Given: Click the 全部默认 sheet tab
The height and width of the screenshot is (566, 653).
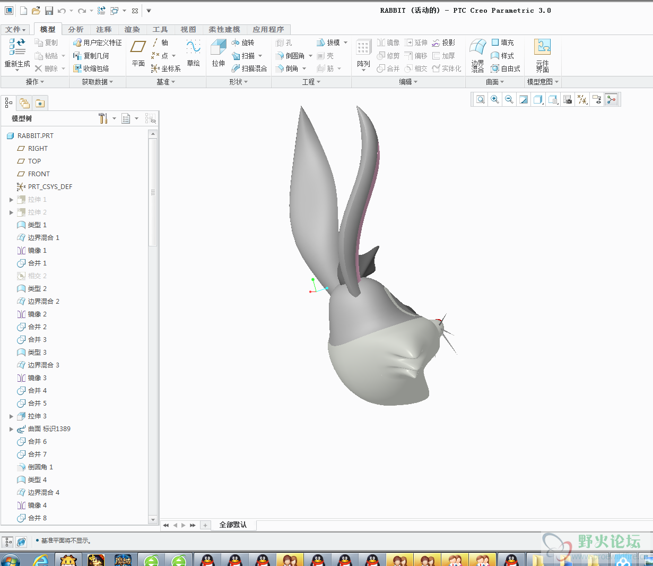Looking at the screenshot, I should (233, 525).
